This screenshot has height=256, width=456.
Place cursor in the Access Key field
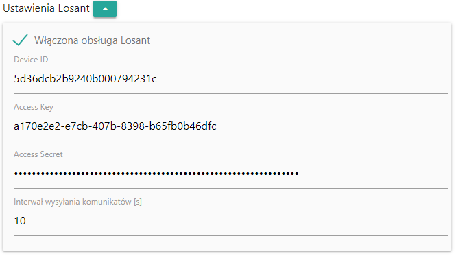point(230,126)
